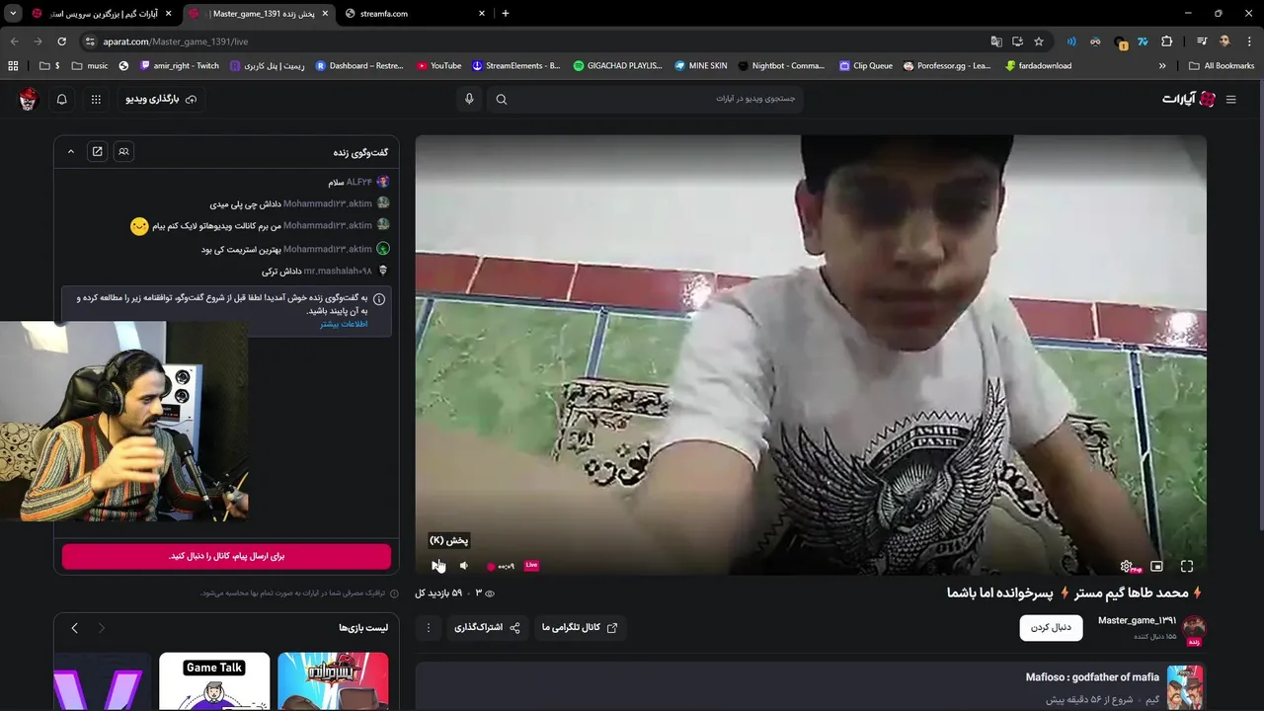Click the follow button (دنبال کردن)
The image size is (1264, 711).
1051,627
